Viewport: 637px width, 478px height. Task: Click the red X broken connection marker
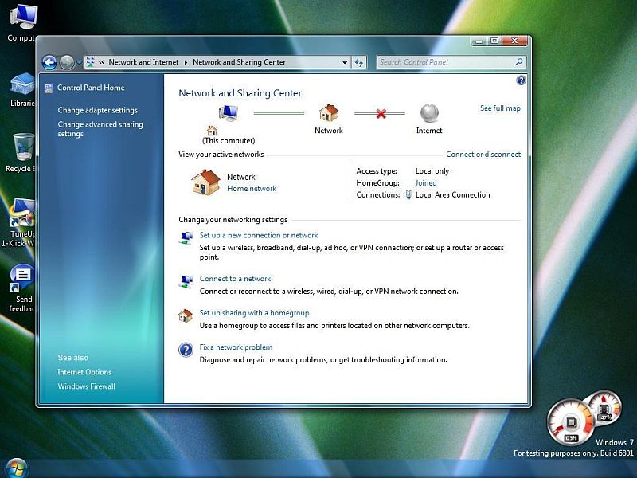[381, 113]
